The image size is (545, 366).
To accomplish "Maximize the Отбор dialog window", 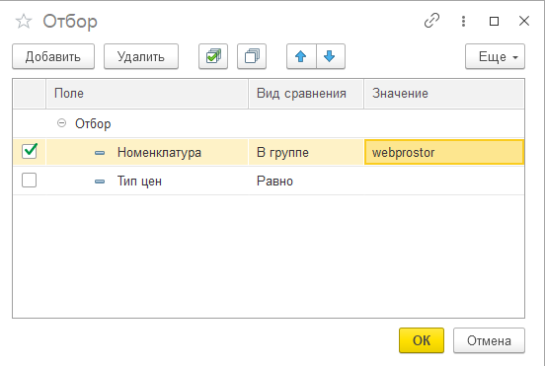I will [x=494, y=21].
